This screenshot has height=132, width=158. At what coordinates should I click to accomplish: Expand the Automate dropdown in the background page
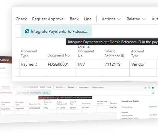pos(84,87)
